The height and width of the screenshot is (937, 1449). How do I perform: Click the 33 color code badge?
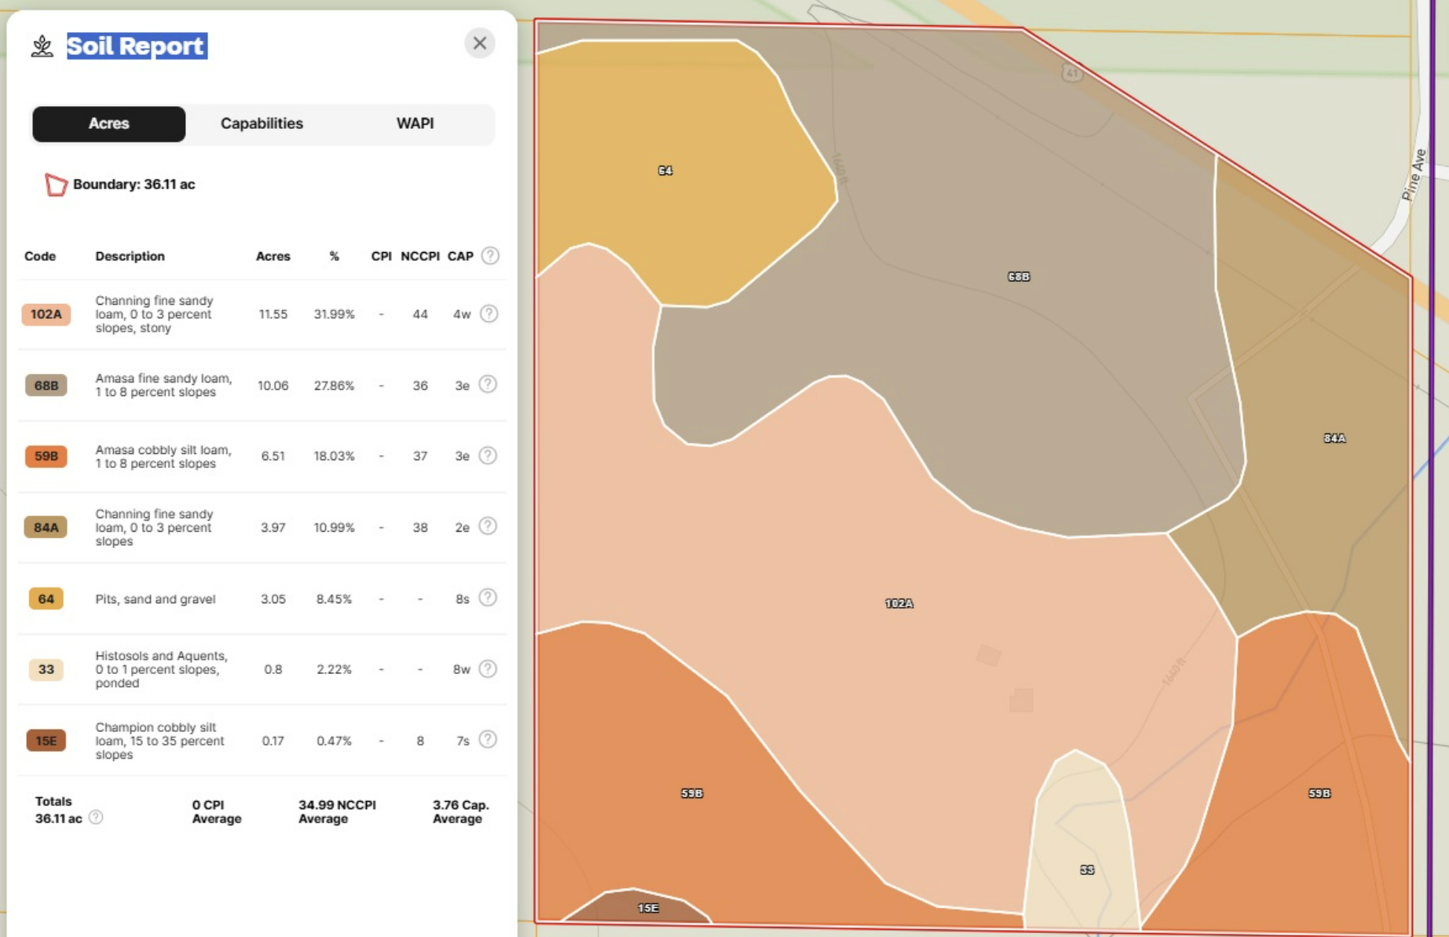46,669
